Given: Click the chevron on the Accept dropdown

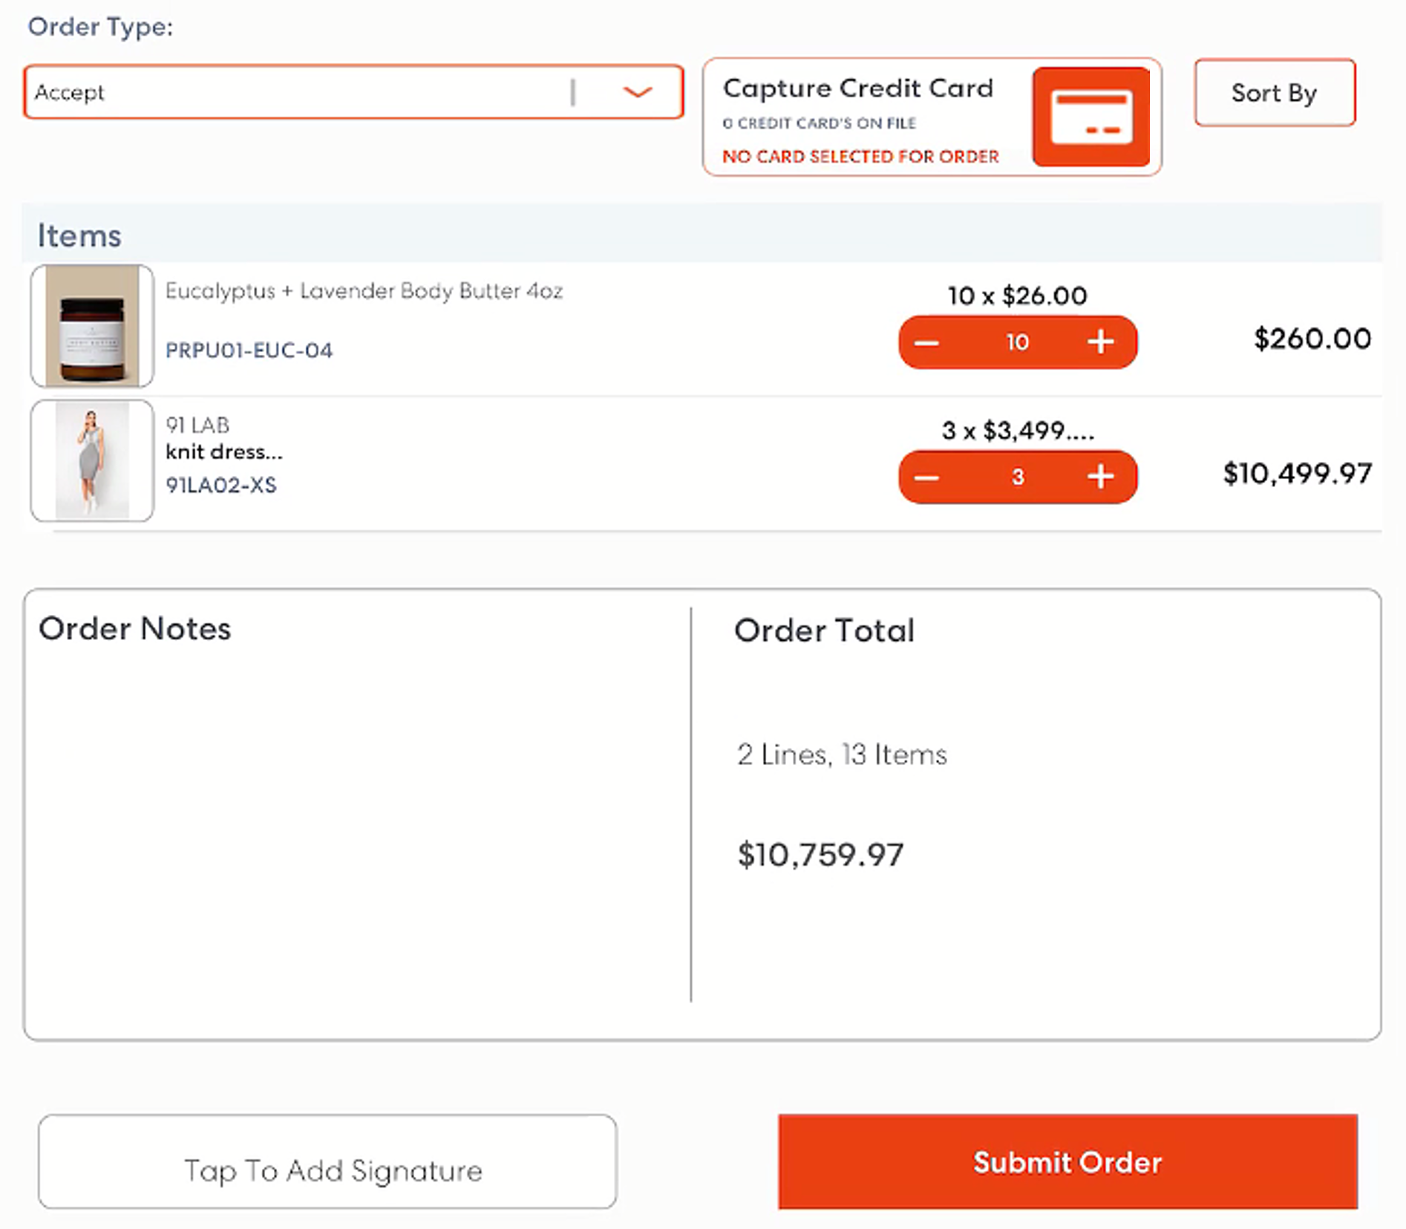Looking at the screenshot, I should [637, 93].
